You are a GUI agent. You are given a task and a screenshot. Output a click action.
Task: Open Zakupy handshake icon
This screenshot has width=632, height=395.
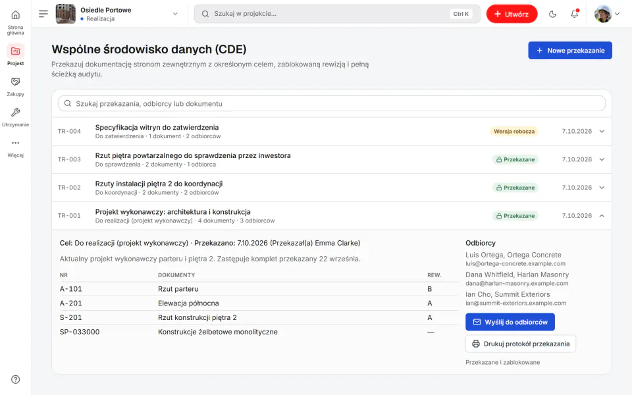click(15, 82)
